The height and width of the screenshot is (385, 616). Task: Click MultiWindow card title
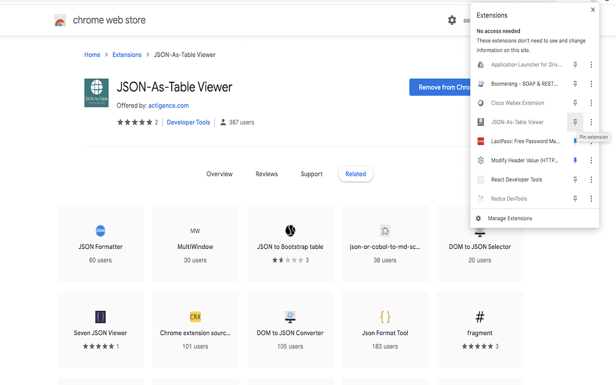pyautogui.click(x=195, y=247)
